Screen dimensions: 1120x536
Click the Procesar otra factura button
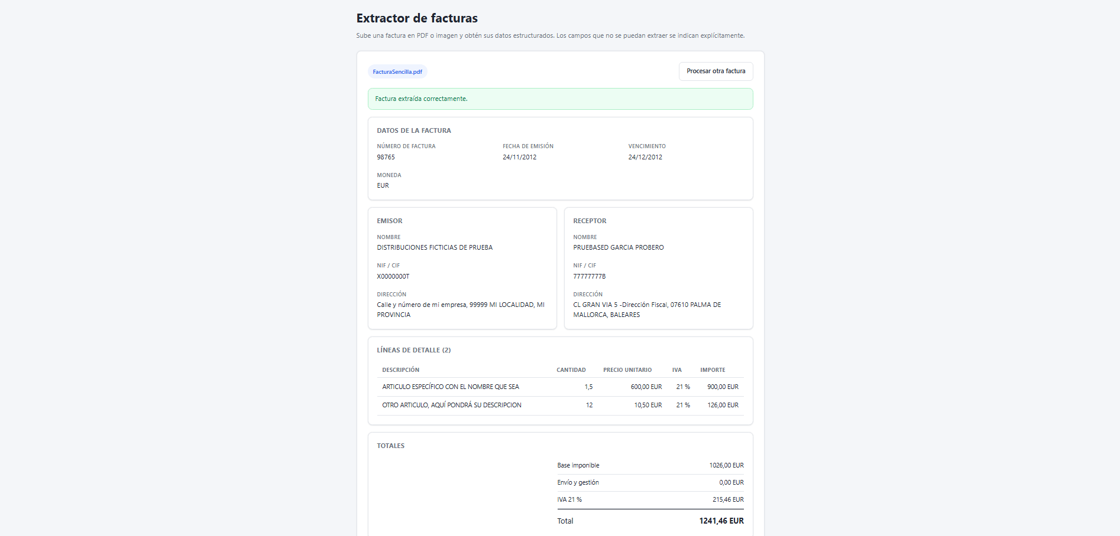coord(716,71)
